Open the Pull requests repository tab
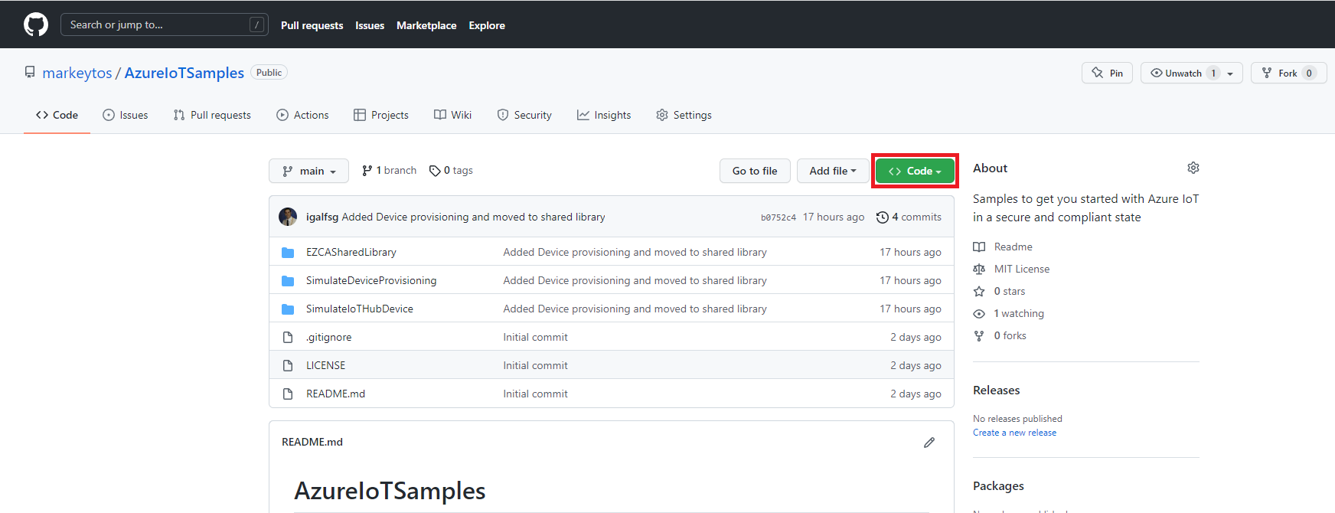The width and height of the screenshot is (1335, 513). 212,115
